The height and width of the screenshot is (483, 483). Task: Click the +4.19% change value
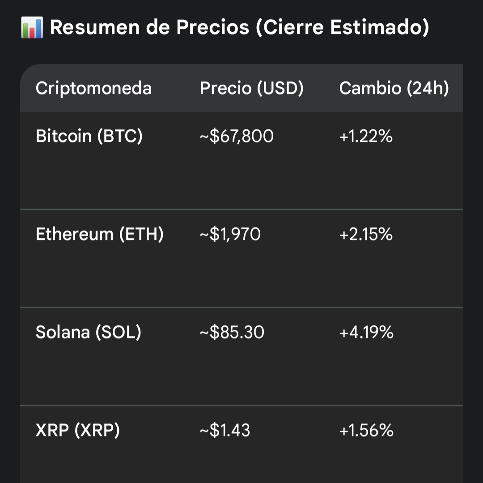coord(366,332)
